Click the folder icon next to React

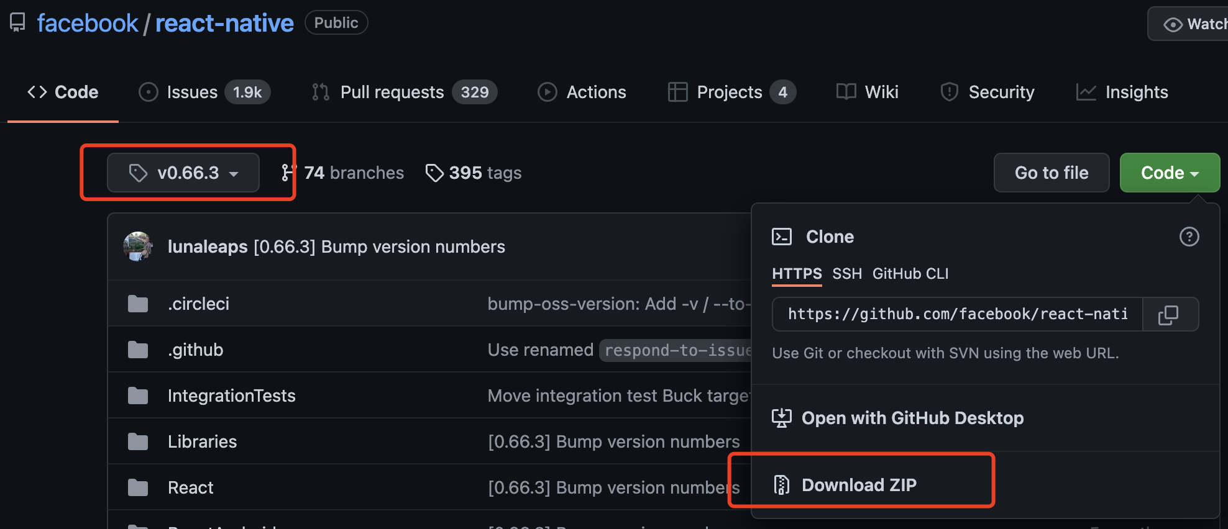(138, 487)
